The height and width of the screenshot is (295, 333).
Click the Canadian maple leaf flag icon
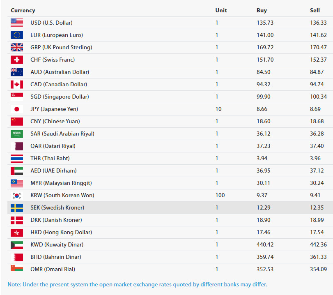pyautogui.click(x=17, y=84)
